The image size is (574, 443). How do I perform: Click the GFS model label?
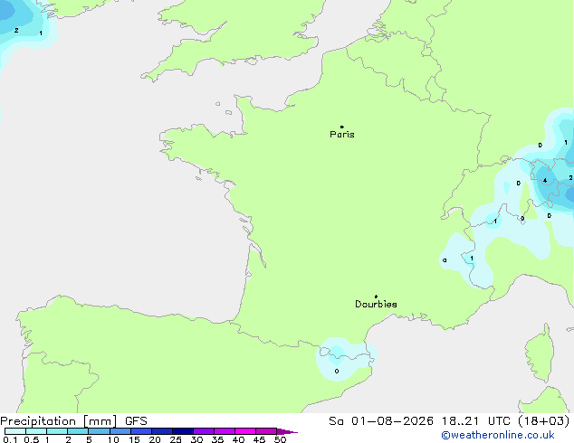click(x=136, y=421)
